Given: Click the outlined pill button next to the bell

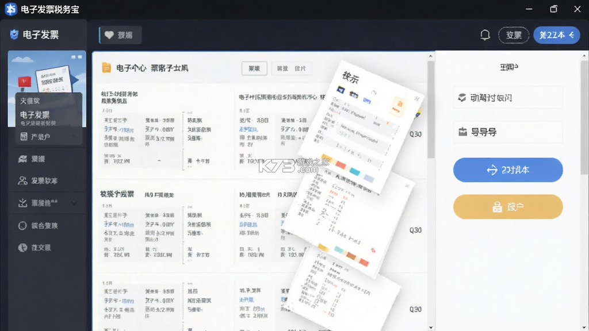Looking at the screenshot, I should [514, 35].
